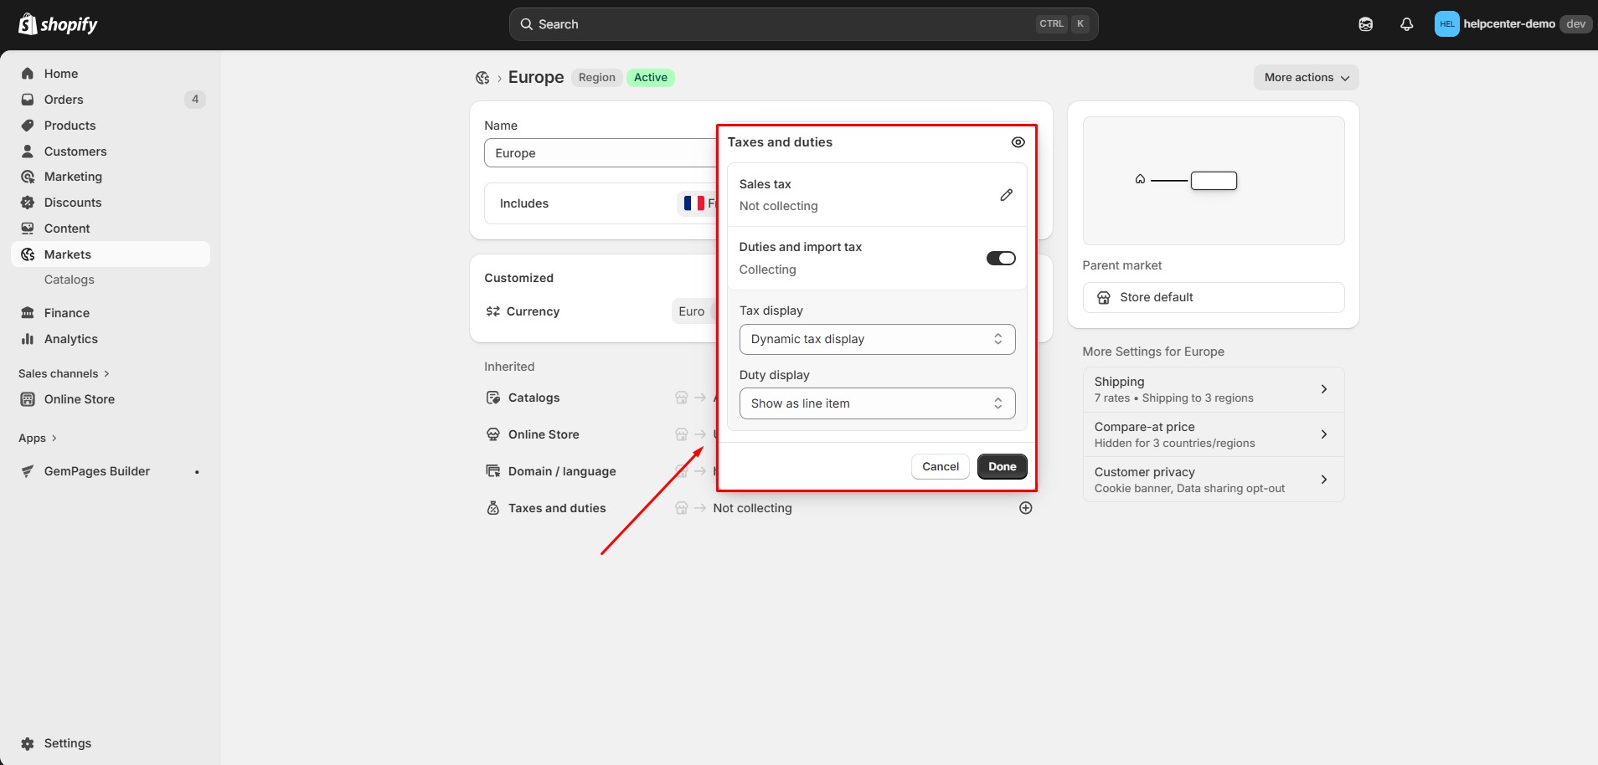
Task: Click the Markets globe breadcrumb icon
Action: [x=482, y=78]
